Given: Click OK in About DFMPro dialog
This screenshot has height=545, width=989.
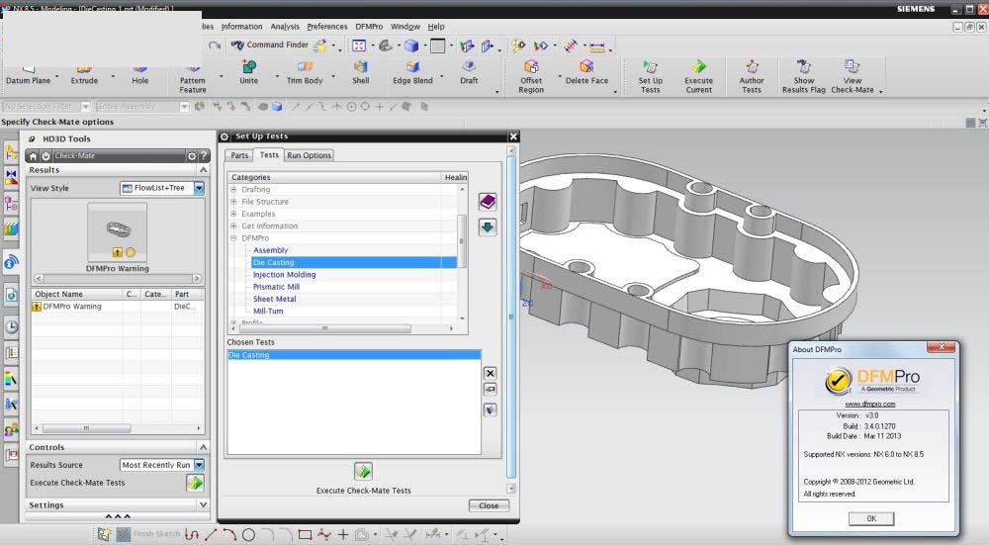Looking at the screenshot, I should coord(871,518).
